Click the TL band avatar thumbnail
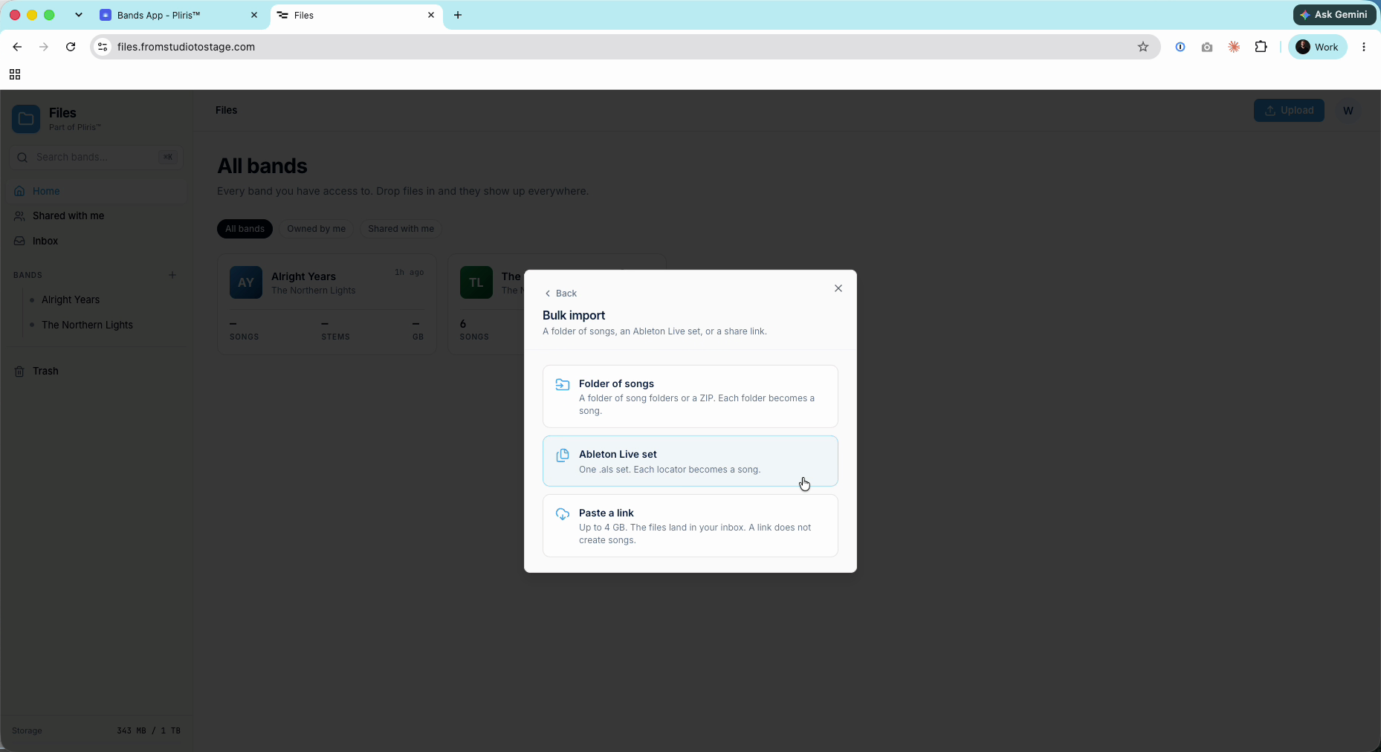1381x752 pixels. 476,282
